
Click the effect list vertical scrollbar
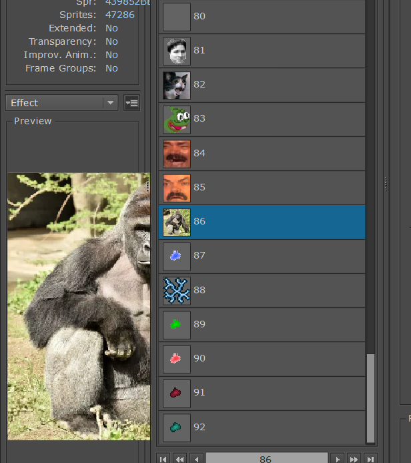(371, 398)
